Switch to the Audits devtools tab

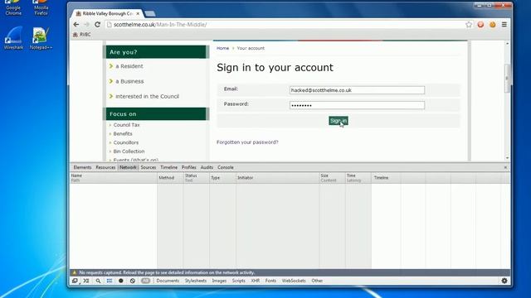tap(207, 167)
